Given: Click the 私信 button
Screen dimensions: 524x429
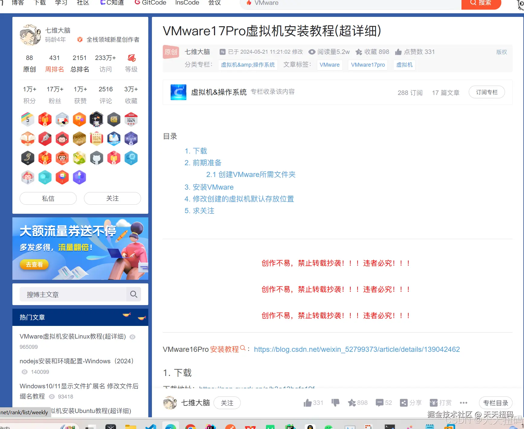Looking at the screenshot, I should coord(48,198).
